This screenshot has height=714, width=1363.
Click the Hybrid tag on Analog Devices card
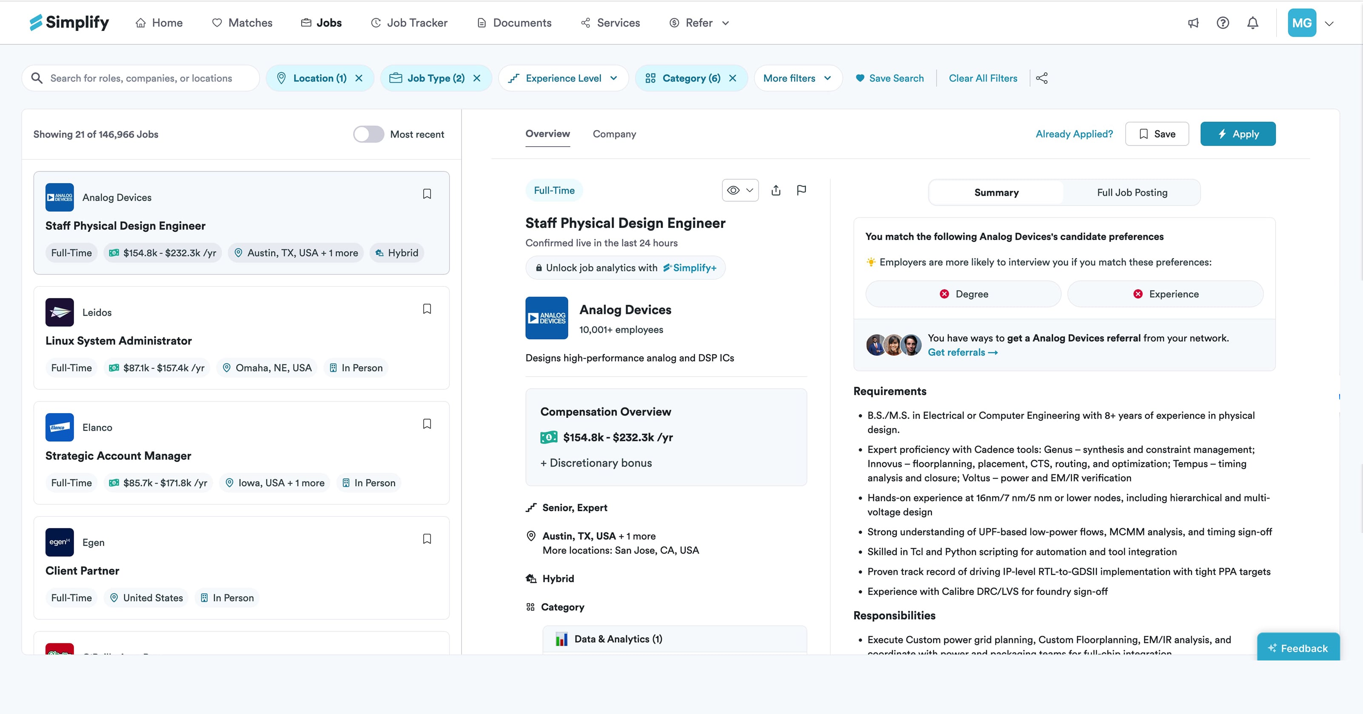click(x=396, y=252)
